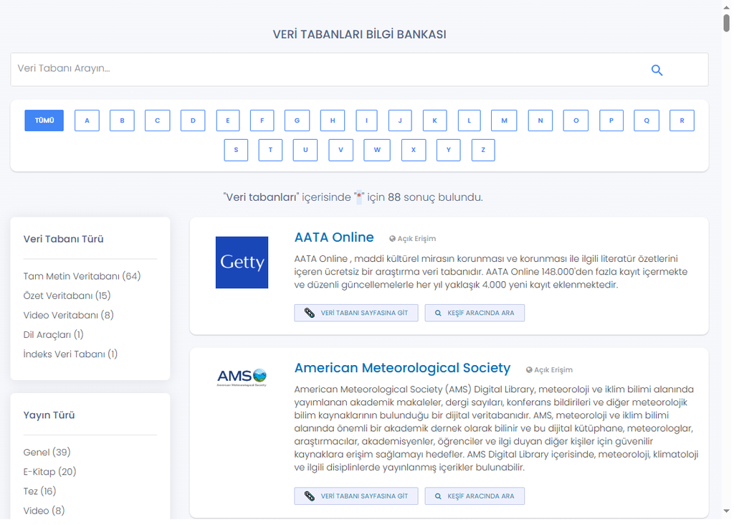Image resolution: width=734 pixels, height=525 pixels.
Task: Filter databases by letter U
Action: 305,150
